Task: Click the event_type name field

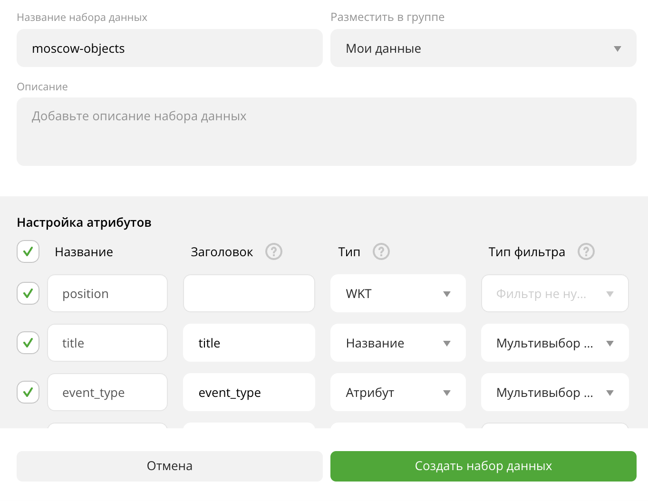Action: click(x=107, y=392)
